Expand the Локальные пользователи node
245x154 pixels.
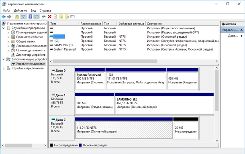point(8,46)
